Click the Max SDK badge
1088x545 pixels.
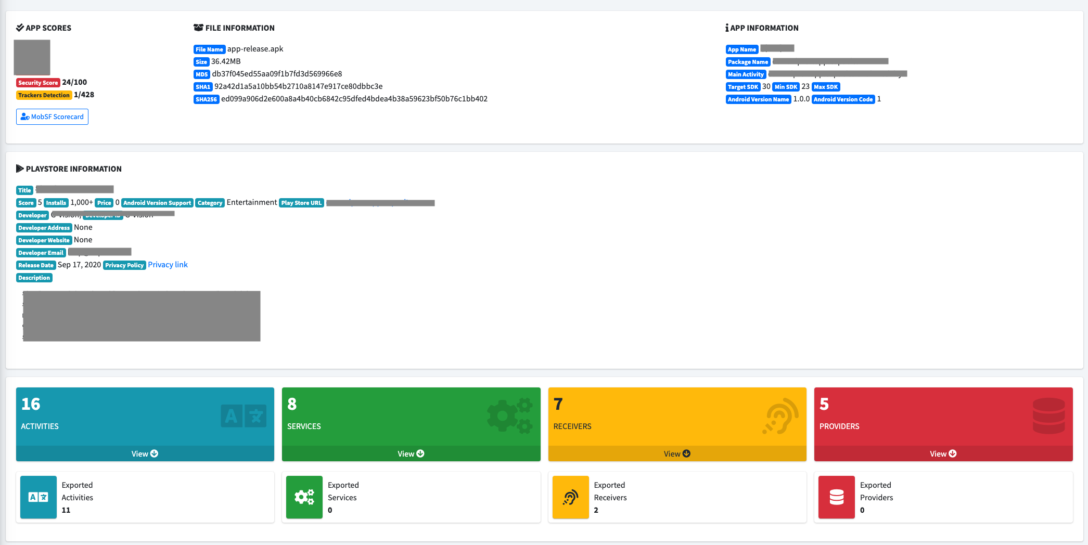(826, 87)
